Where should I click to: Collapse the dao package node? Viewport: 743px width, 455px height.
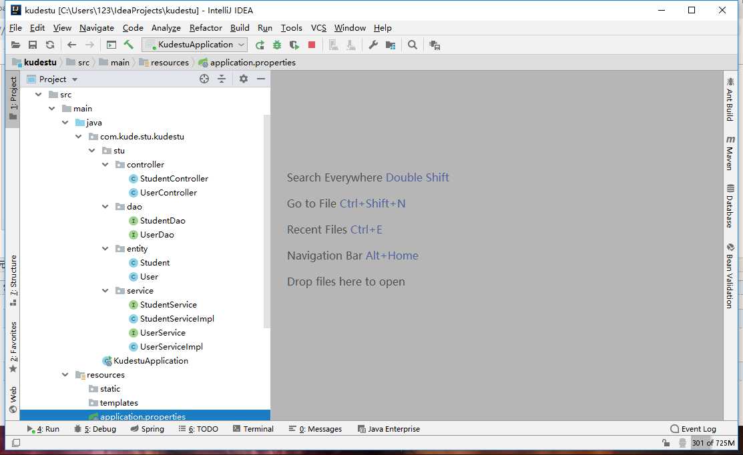click(105, 206)
